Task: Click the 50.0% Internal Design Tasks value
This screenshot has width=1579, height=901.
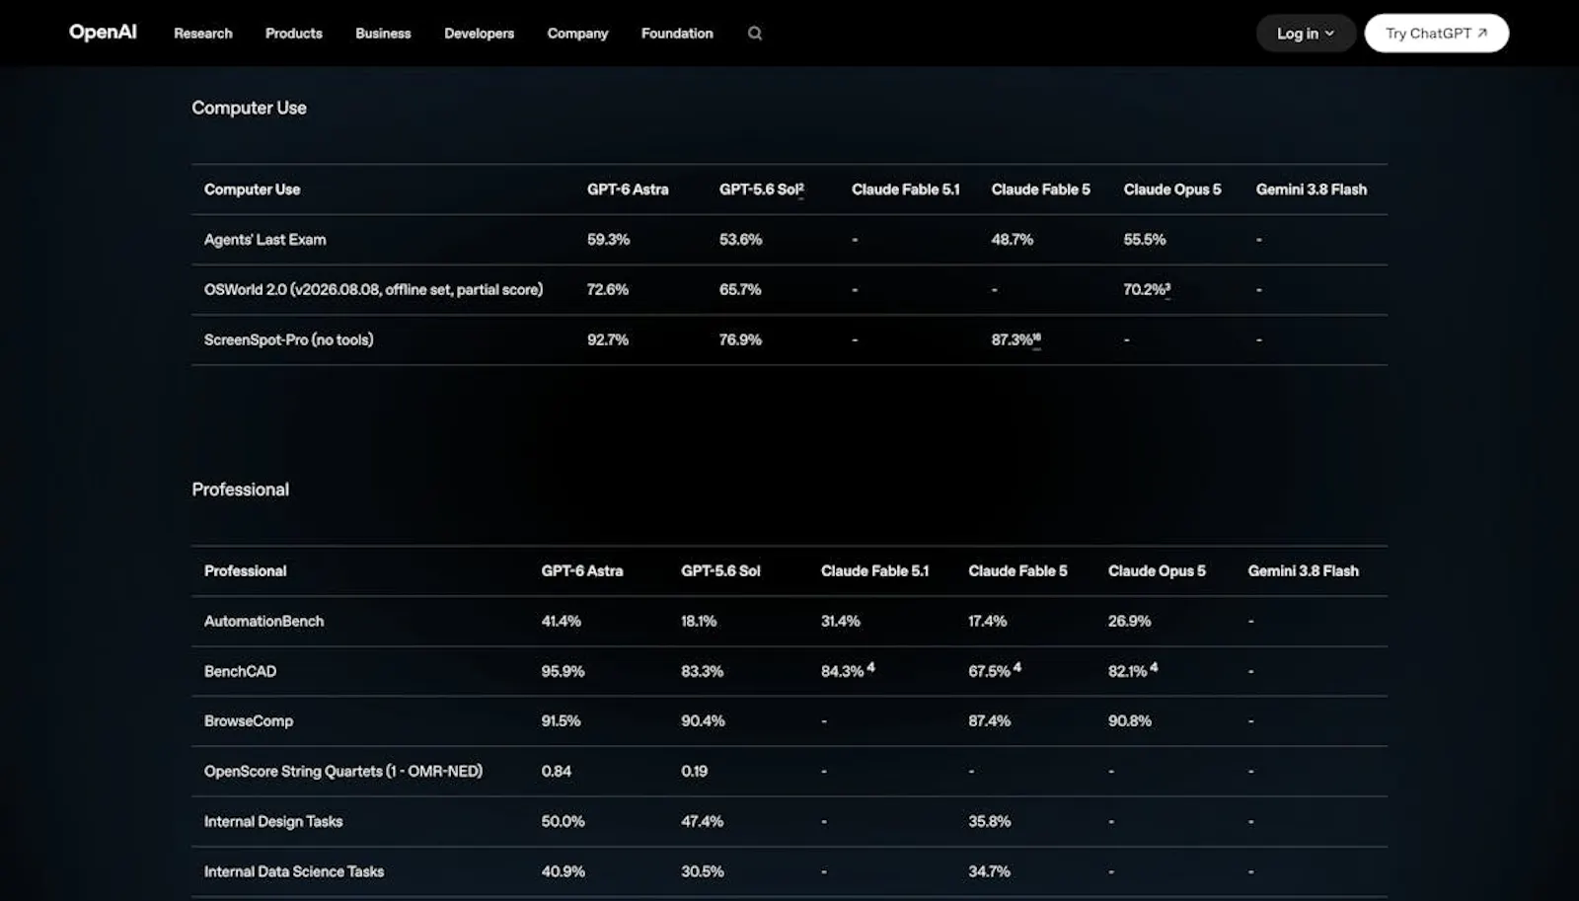Action: tap(563, 822)
